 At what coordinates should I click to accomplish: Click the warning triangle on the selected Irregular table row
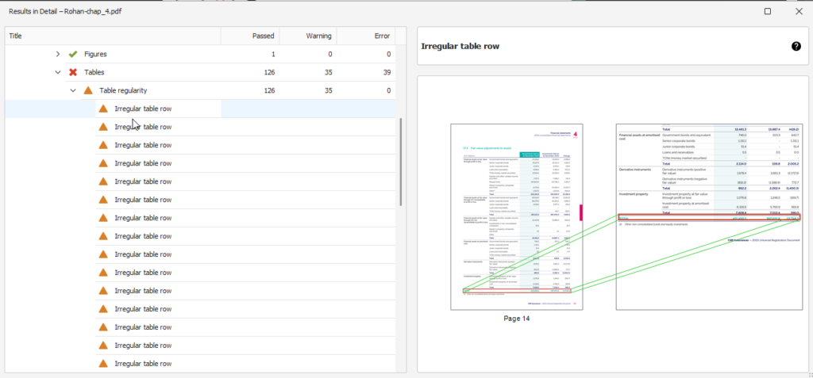click(103, 109)
